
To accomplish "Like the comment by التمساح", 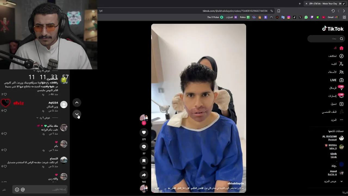I will 5,166.
